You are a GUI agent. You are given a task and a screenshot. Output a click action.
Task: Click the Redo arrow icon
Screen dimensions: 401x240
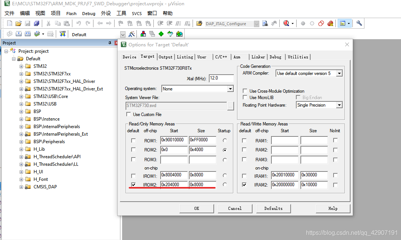tap(88, 23)
